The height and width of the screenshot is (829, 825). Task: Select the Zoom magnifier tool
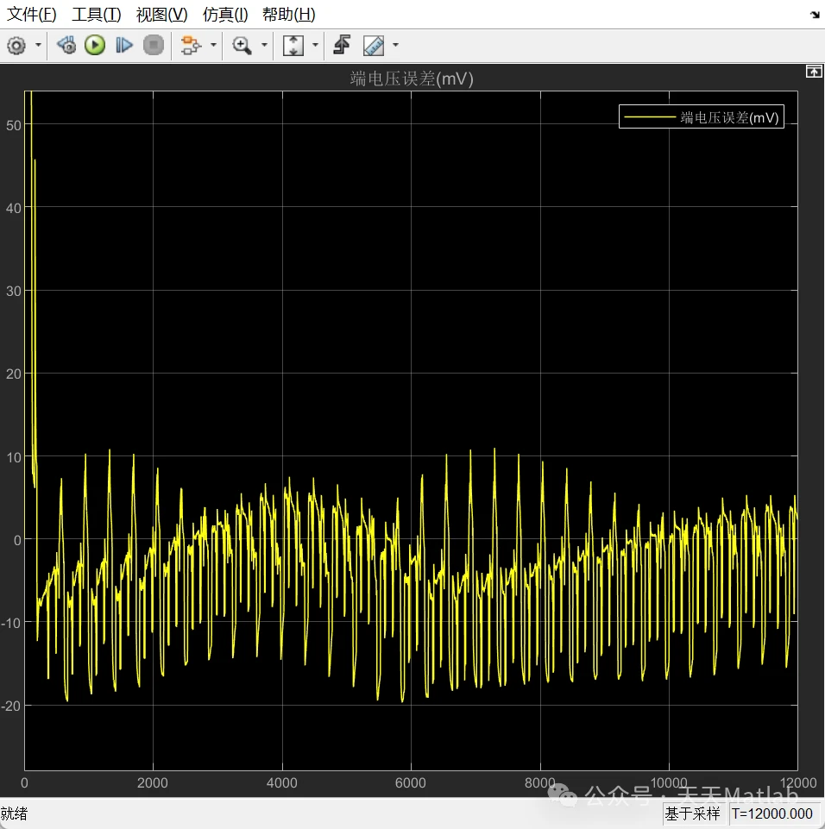[x=242, y=46]
